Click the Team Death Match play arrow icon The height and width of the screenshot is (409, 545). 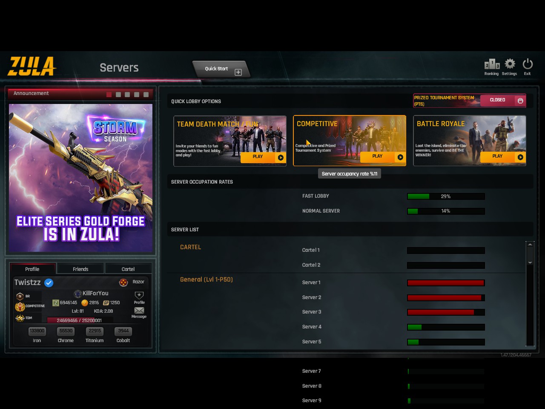[x=281, y=158]
